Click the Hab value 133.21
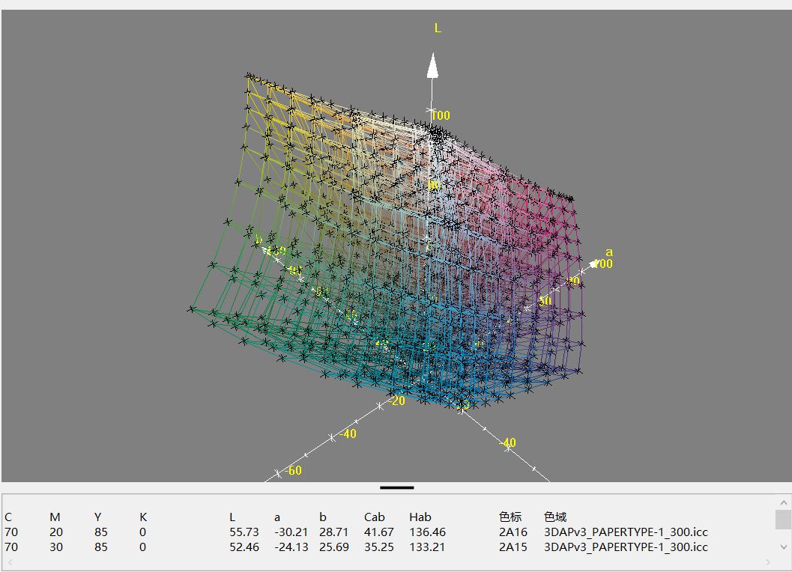792x572 pixels. click(427, 547)
